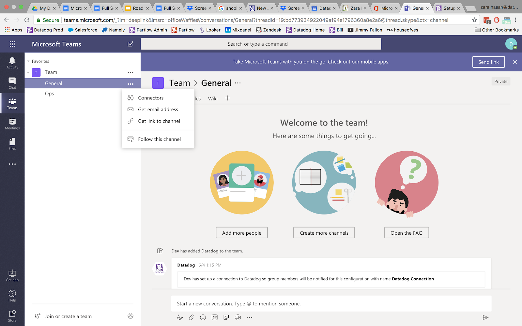Choose Get link to channel
Screen dimensions: 522x326
click(x=158, y=121)
